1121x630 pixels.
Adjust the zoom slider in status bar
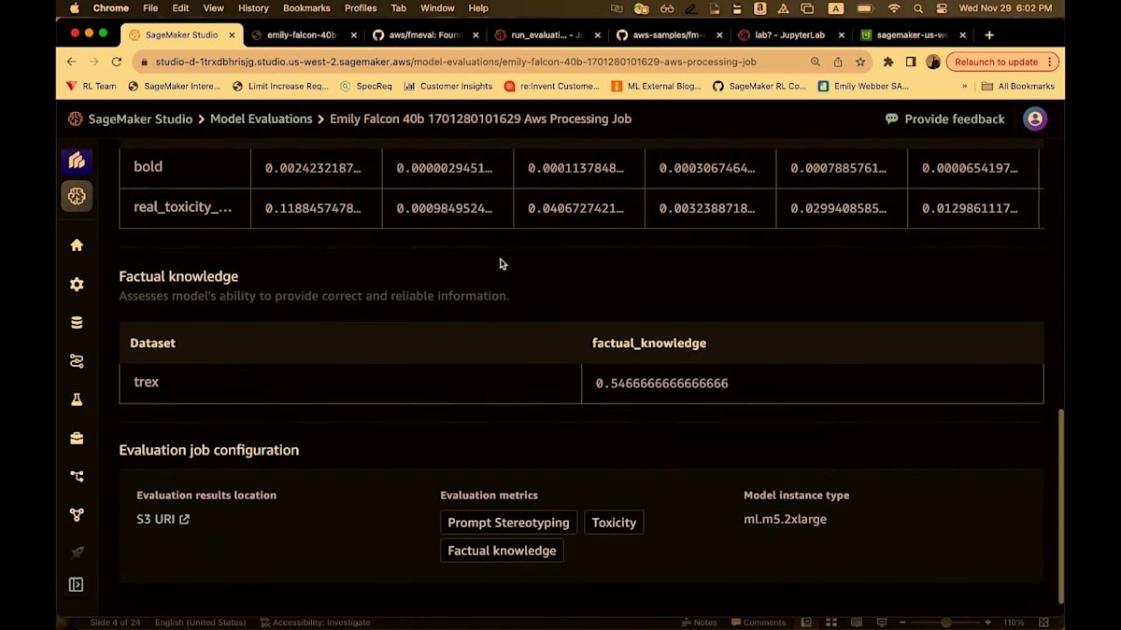click(x=946, y=623)
